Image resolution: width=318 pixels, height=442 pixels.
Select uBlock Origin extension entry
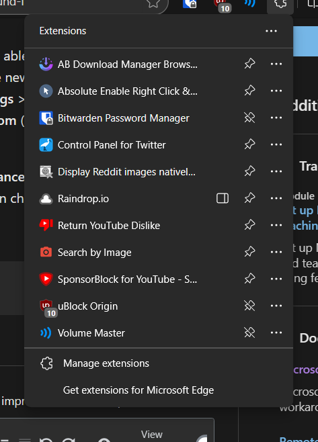[88, 306]
